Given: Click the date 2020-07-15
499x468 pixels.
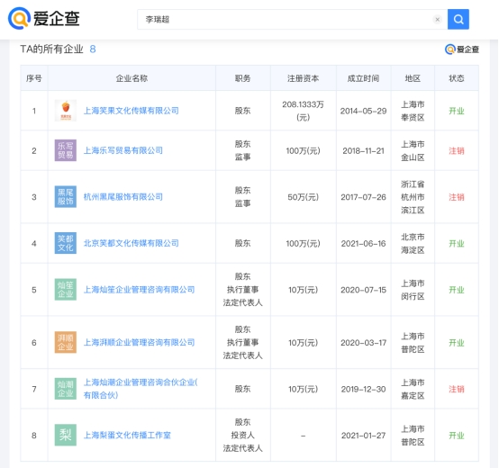Looking at the screenshot, I should 363,290.
